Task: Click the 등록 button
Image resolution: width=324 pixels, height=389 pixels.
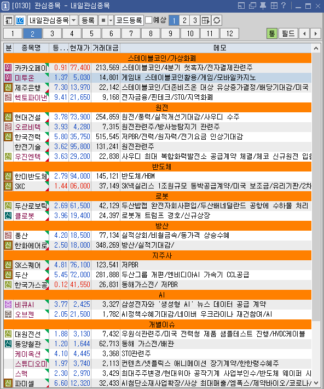Action: click(x=88, y=20)
